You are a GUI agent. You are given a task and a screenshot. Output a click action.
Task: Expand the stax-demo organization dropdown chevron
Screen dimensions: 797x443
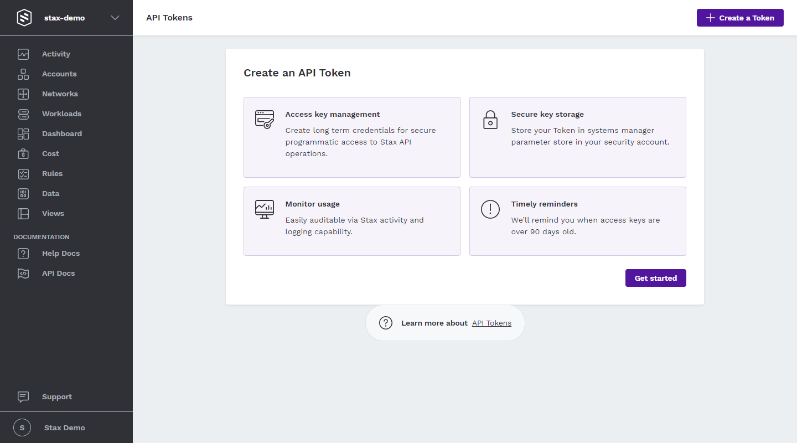pos(115,18)
